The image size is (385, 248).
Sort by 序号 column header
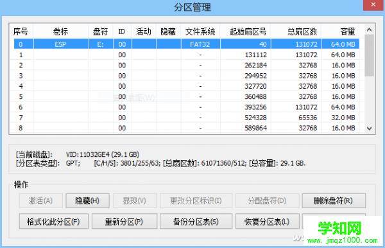[21, 31]
